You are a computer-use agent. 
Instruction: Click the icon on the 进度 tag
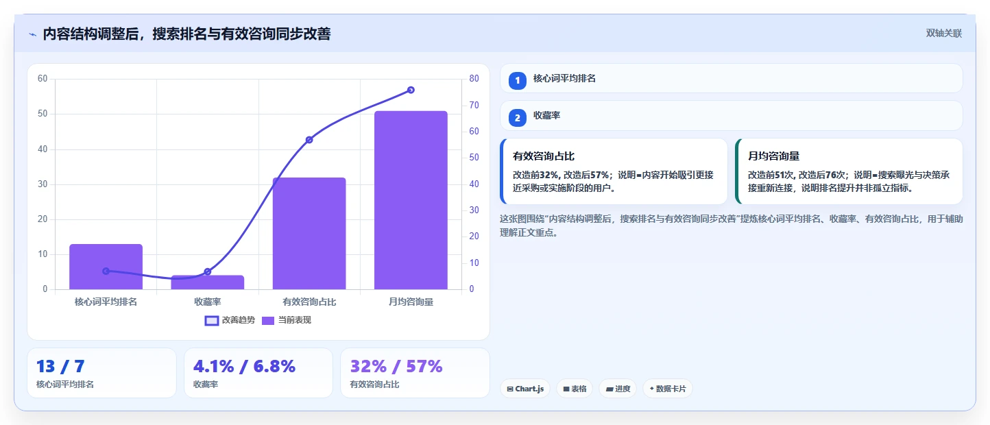tap(609, 389)
